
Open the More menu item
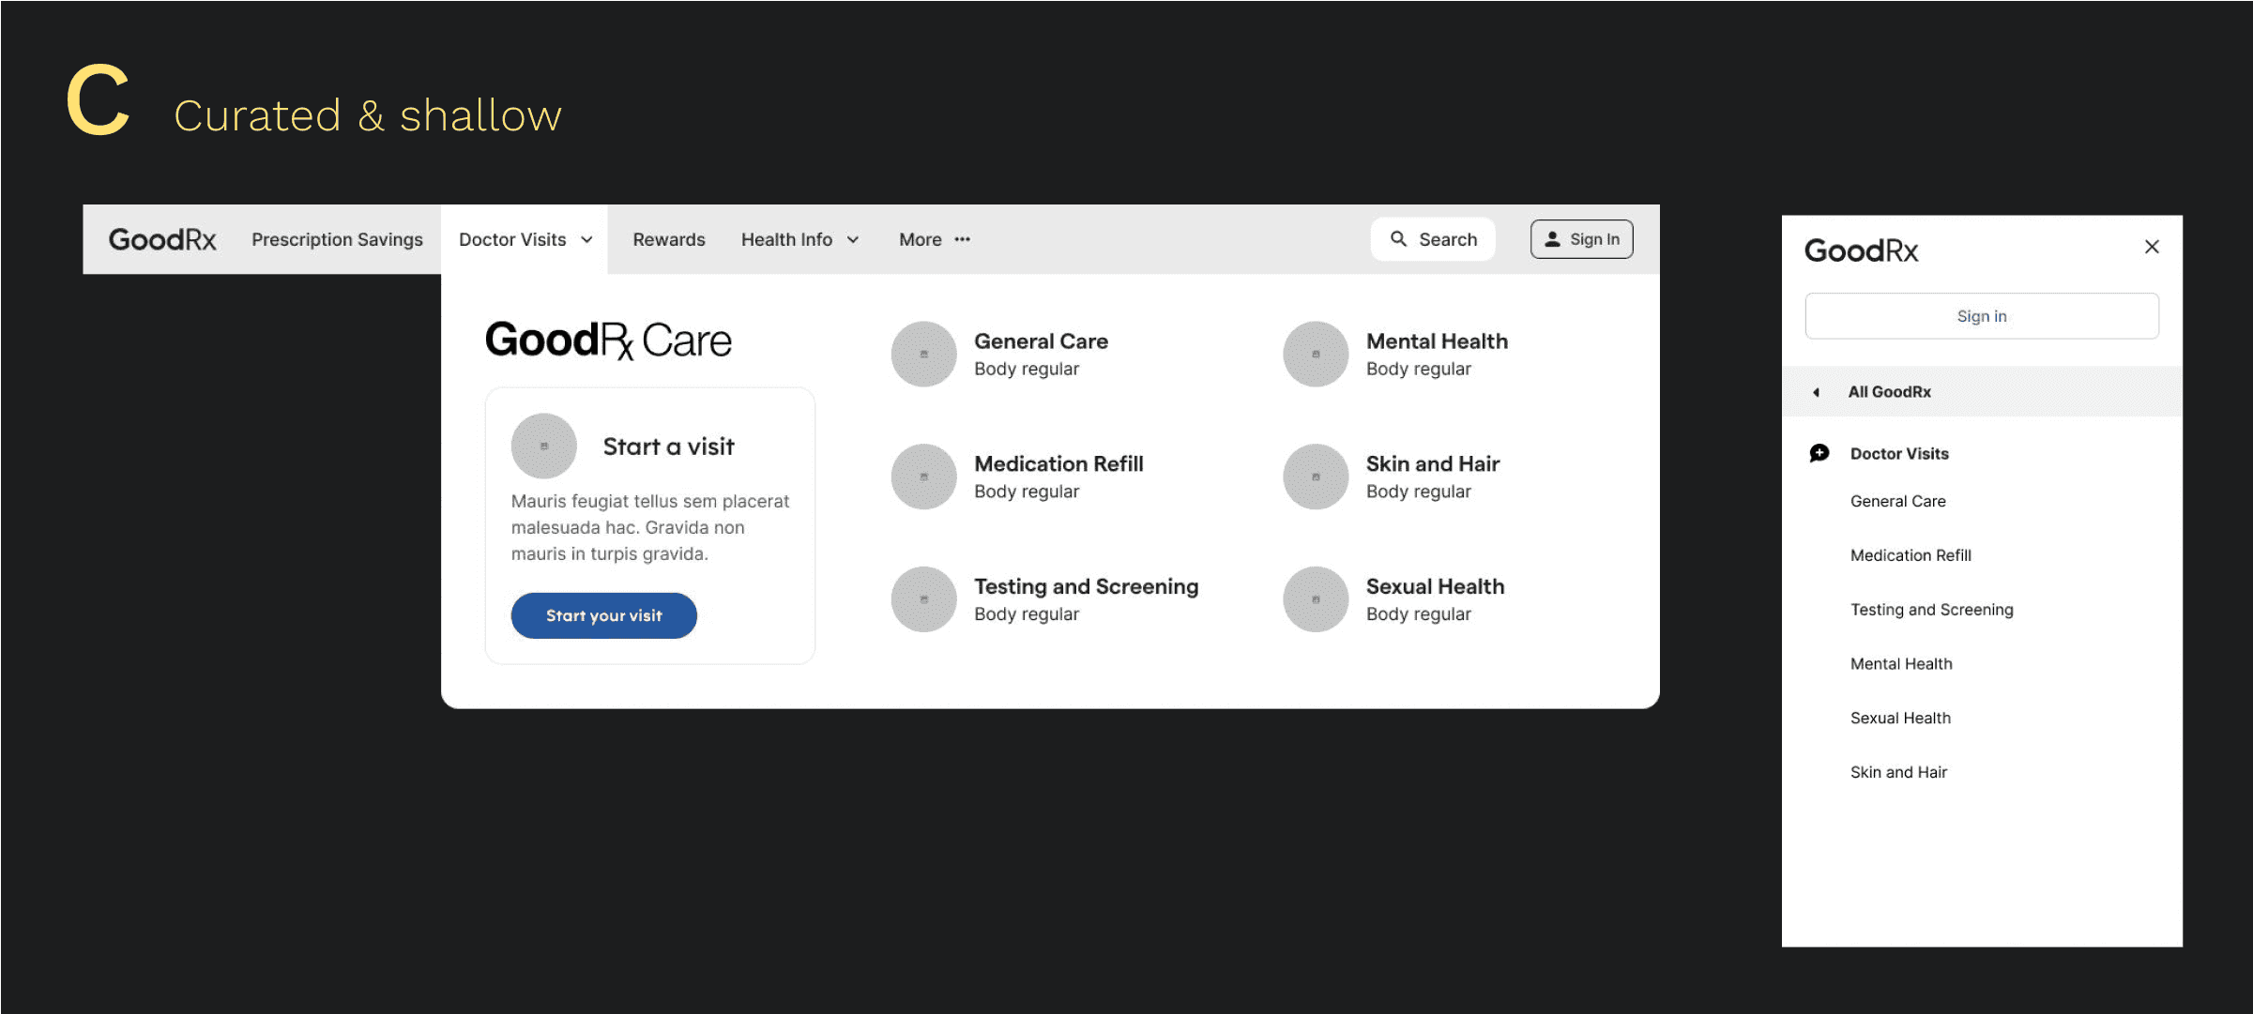935,240
